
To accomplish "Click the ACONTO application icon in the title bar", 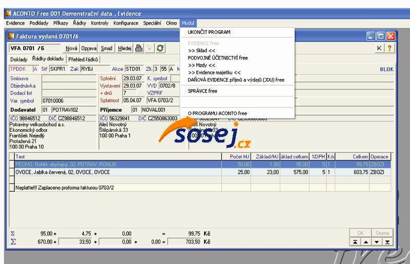I will (8, 13).
